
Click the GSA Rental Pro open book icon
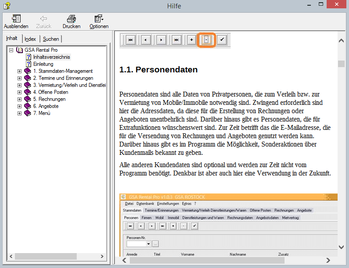pos(20,50)
